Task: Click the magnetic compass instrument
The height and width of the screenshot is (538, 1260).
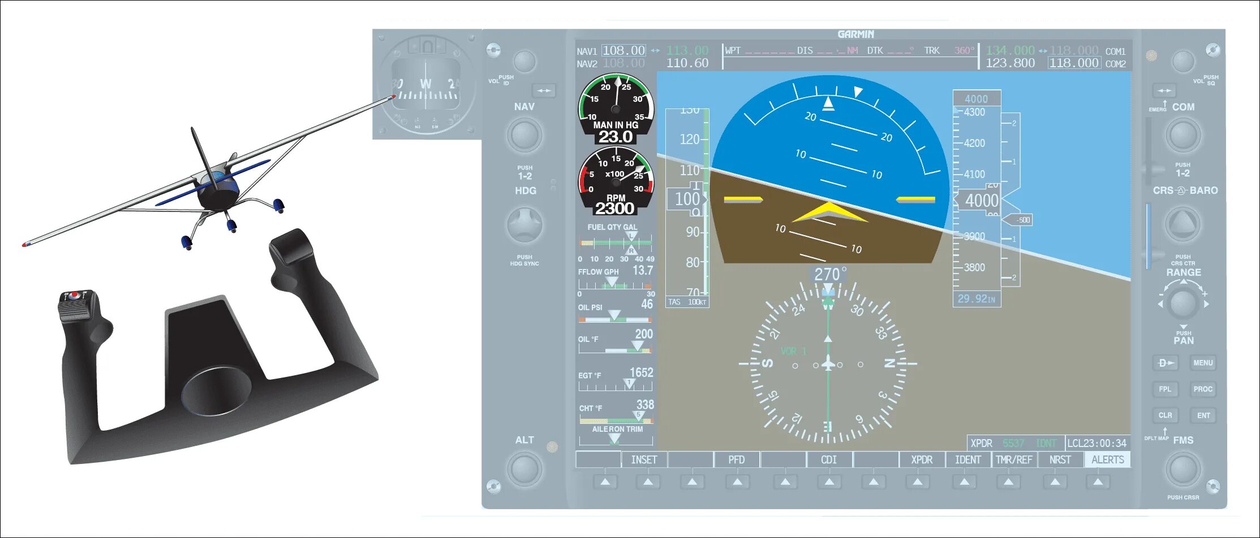Action: [x=427, y=84]
